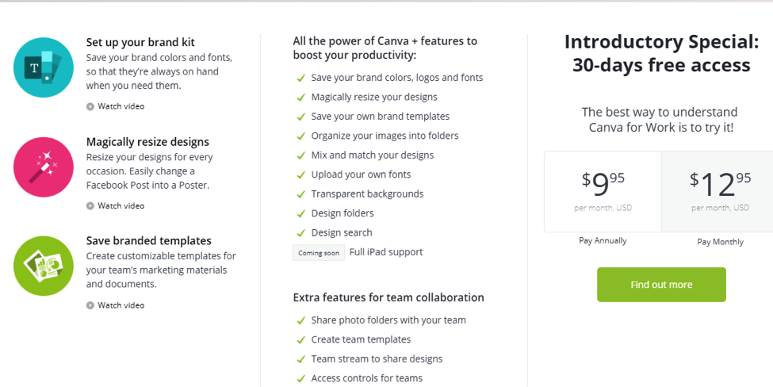The image size is (773, 387).
Task: Click the teal brand kit icon
Action: click(44, 67)
